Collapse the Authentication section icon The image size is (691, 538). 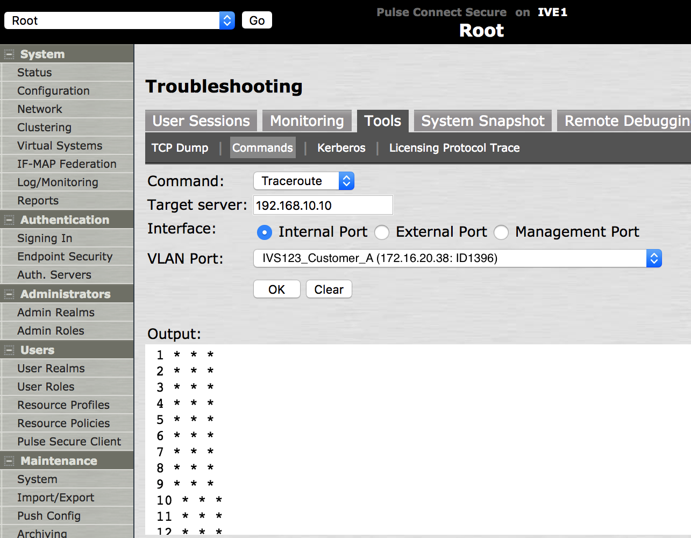[9, 220]
